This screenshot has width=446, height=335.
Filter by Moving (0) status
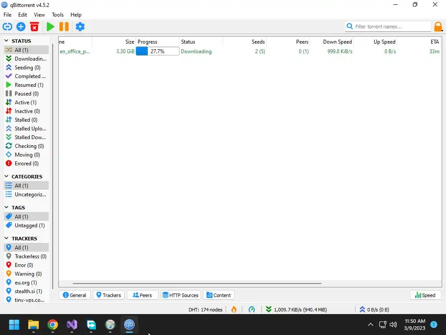(x=26, y=155)
